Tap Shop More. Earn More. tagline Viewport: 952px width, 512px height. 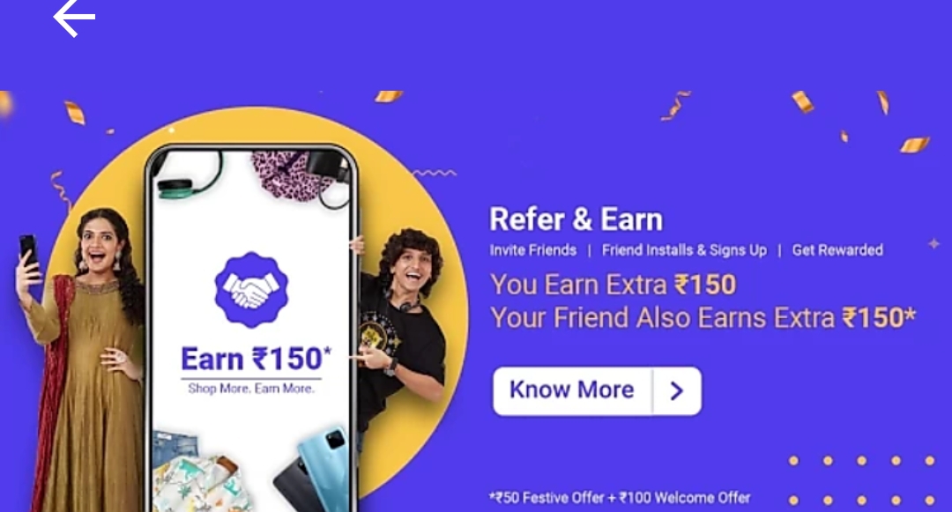point(251,389)
